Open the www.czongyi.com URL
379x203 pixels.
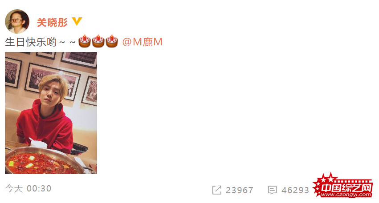[x=346, y=194]
